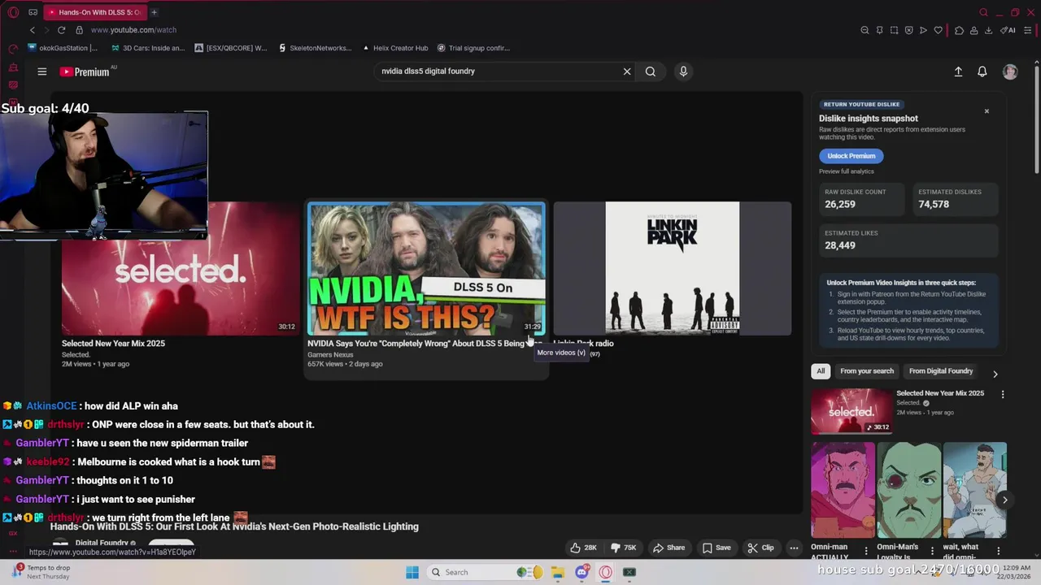
Task: Switch to Hands-On With DLSS 5 tab
Action: 94,12
